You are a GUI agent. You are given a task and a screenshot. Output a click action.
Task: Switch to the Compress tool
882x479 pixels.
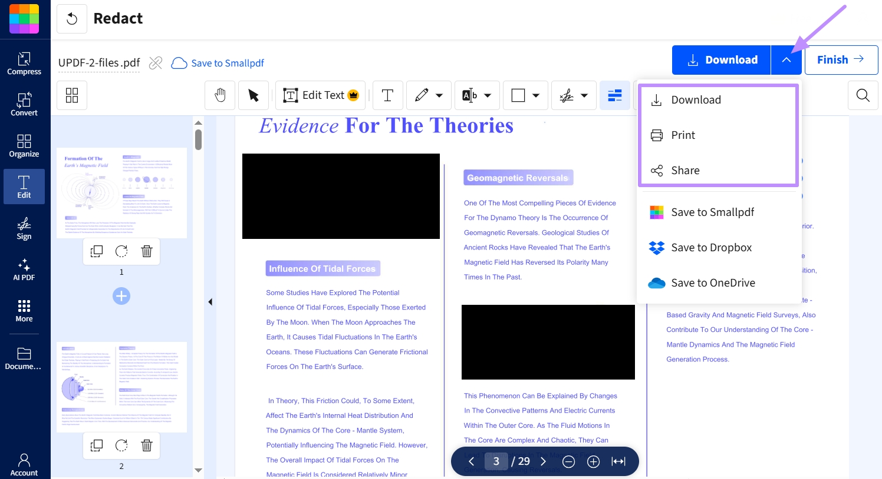24,63
